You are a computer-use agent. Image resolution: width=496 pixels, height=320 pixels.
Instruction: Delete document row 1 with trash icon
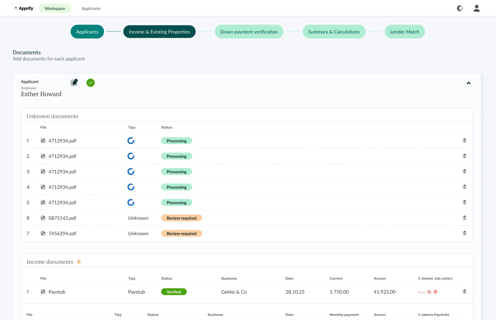[464, 141]
